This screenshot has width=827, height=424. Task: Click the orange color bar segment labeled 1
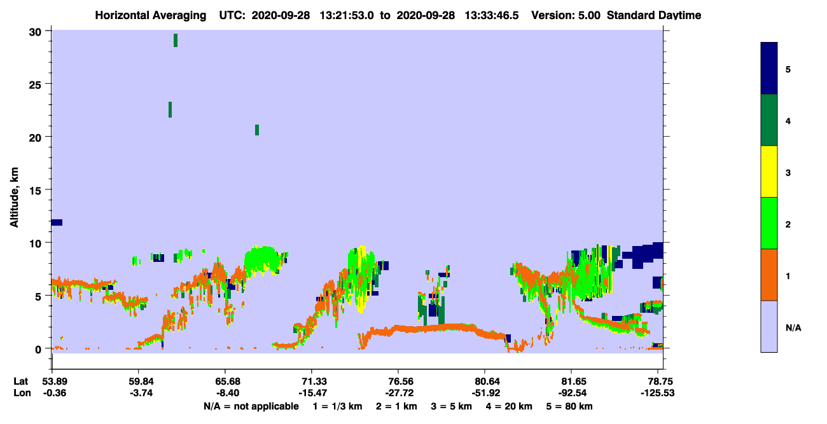[x=769, y=275]
